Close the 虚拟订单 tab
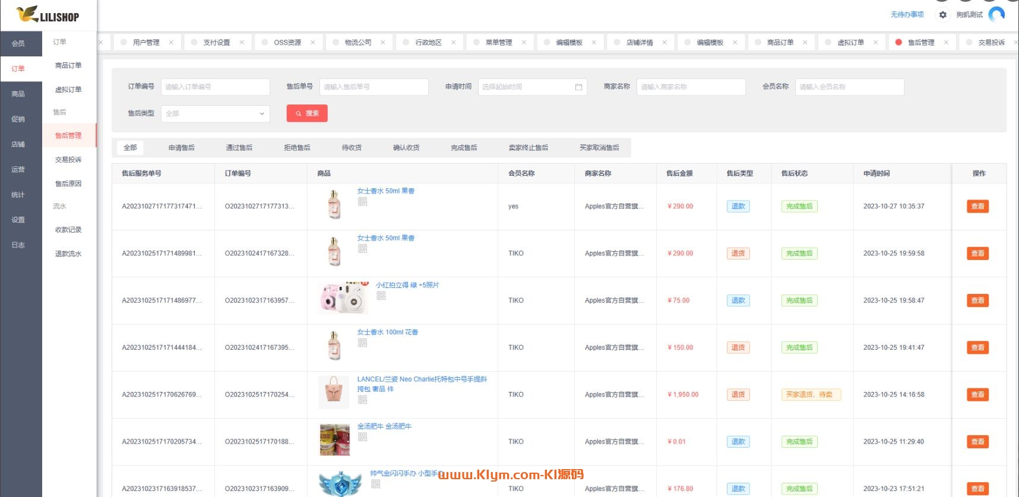 pos(875,43)
